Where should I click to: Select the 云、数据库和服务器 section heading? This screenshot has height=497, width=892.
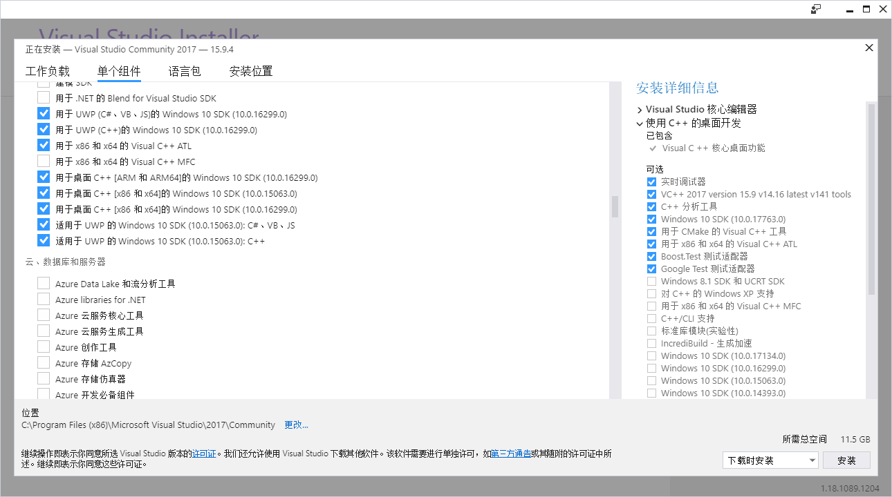pos(65,262)
